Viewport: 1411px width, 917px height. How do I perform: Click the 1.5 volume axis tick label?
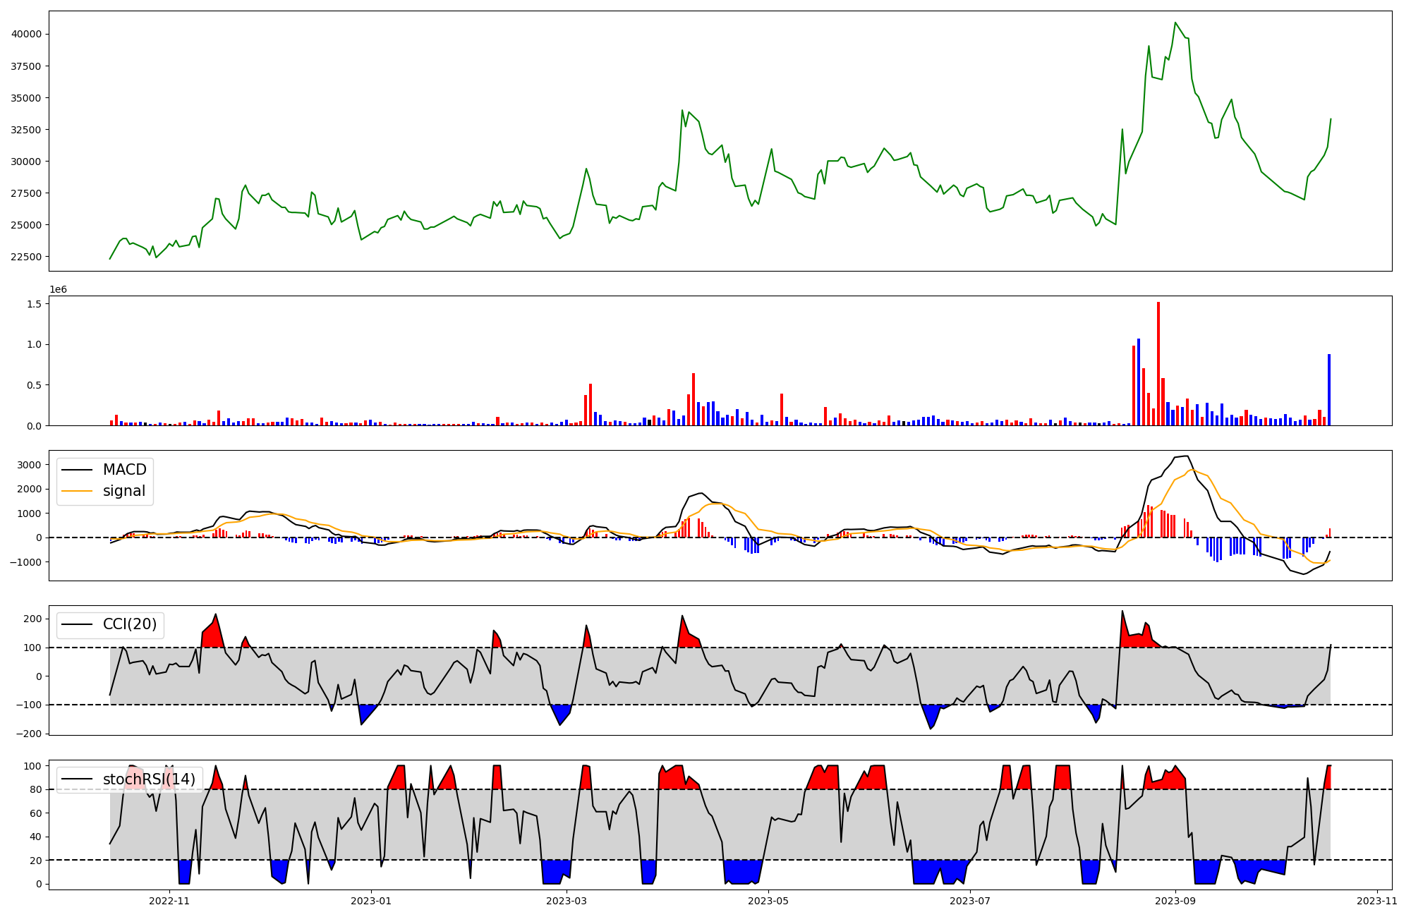[34, 303]
